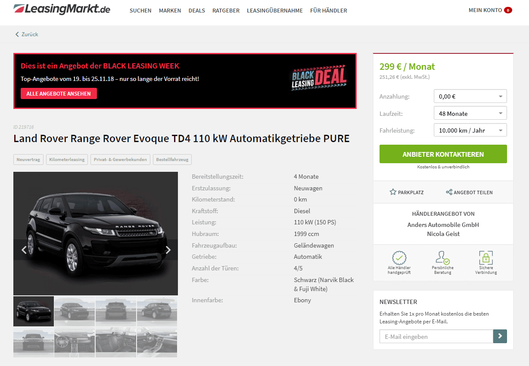Open the SUCHEN menu
This screenshot has width=529, height=366.
point(140,10)
